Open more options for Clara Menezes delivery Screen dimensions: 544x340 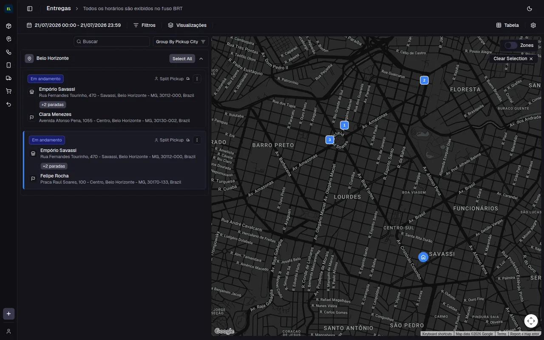tap(197, 79)
